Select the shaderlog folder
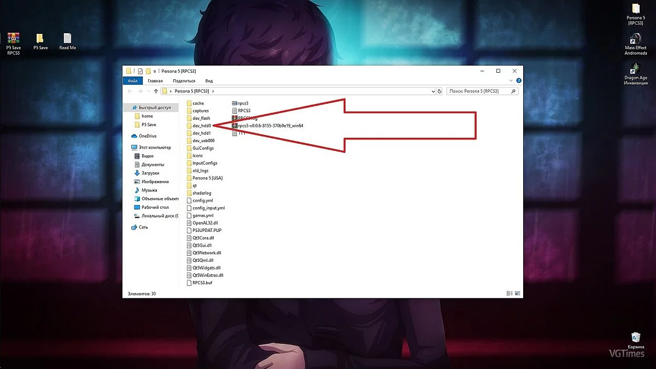The image size is (656, 369). (x=198, y=193)
